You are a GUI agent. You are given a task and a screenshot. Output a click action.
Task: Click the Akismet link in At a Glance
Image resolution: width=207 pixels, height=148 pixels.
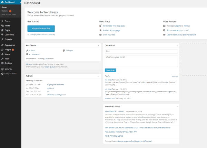click(29, 64)
